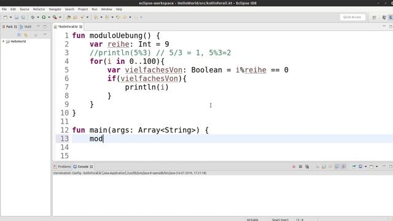Click the Search flashlight toolbar icon
Viewport: 393px width, 221px height.
click(82, 17)
